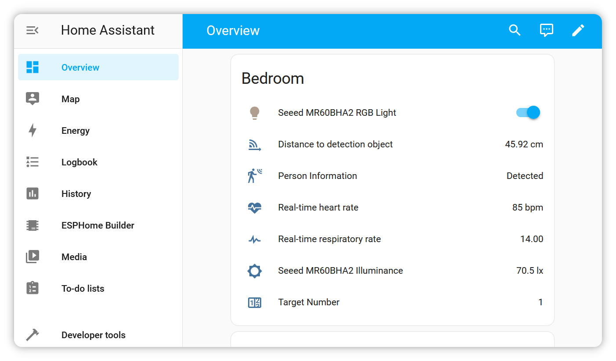Viewport: 616px width, 361px height.
Task: Click the 45.92 cm distance value
Action: point(524,144)
